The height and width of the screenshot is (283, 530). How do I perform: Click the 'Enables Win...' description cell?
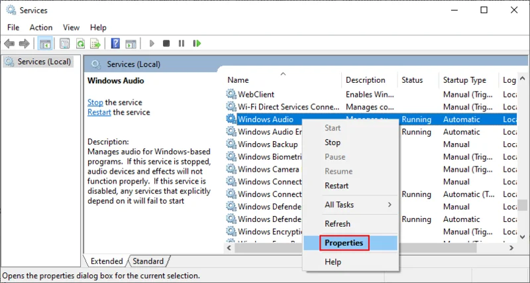click(x=370, y=94)
